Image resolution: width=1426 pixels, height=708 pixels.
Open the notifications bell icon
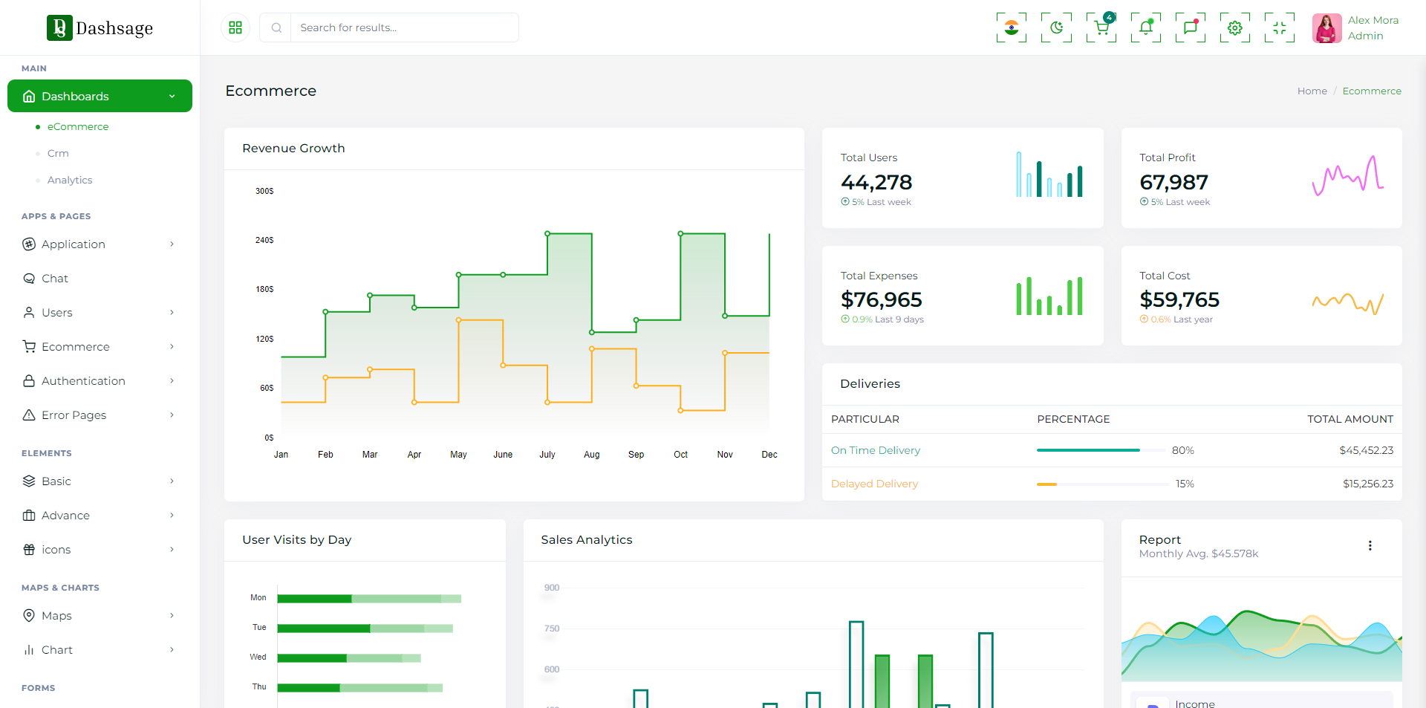click(x=1146, y=27)
